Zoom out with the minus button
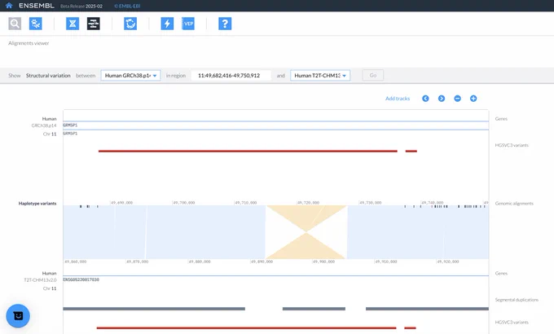This screenshot has height=334, width=554. tap(458, 99)
